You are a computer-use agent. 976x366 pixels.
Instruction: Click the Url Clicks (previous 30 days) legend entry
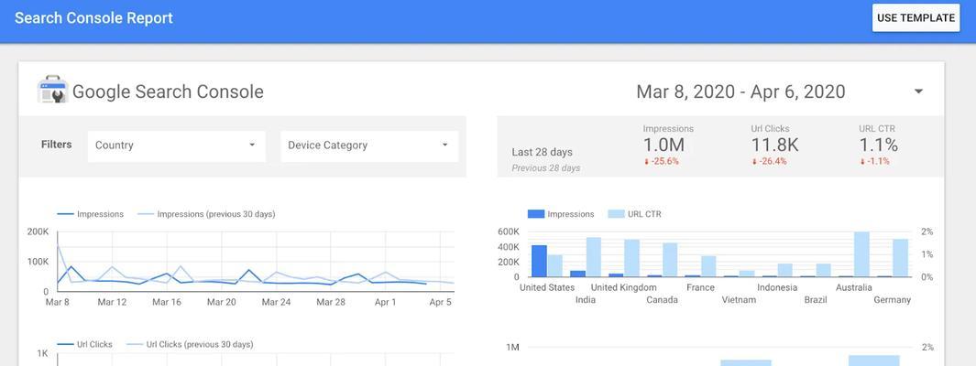(190, 344)
